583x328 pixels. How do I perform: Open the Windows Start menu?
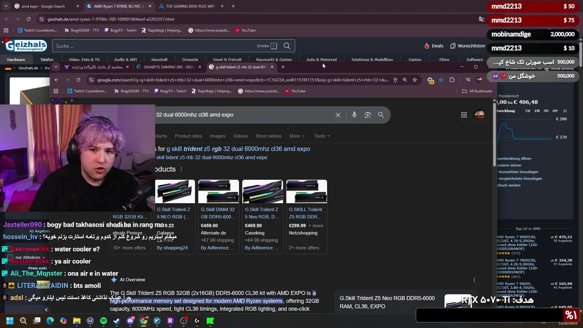10,321
